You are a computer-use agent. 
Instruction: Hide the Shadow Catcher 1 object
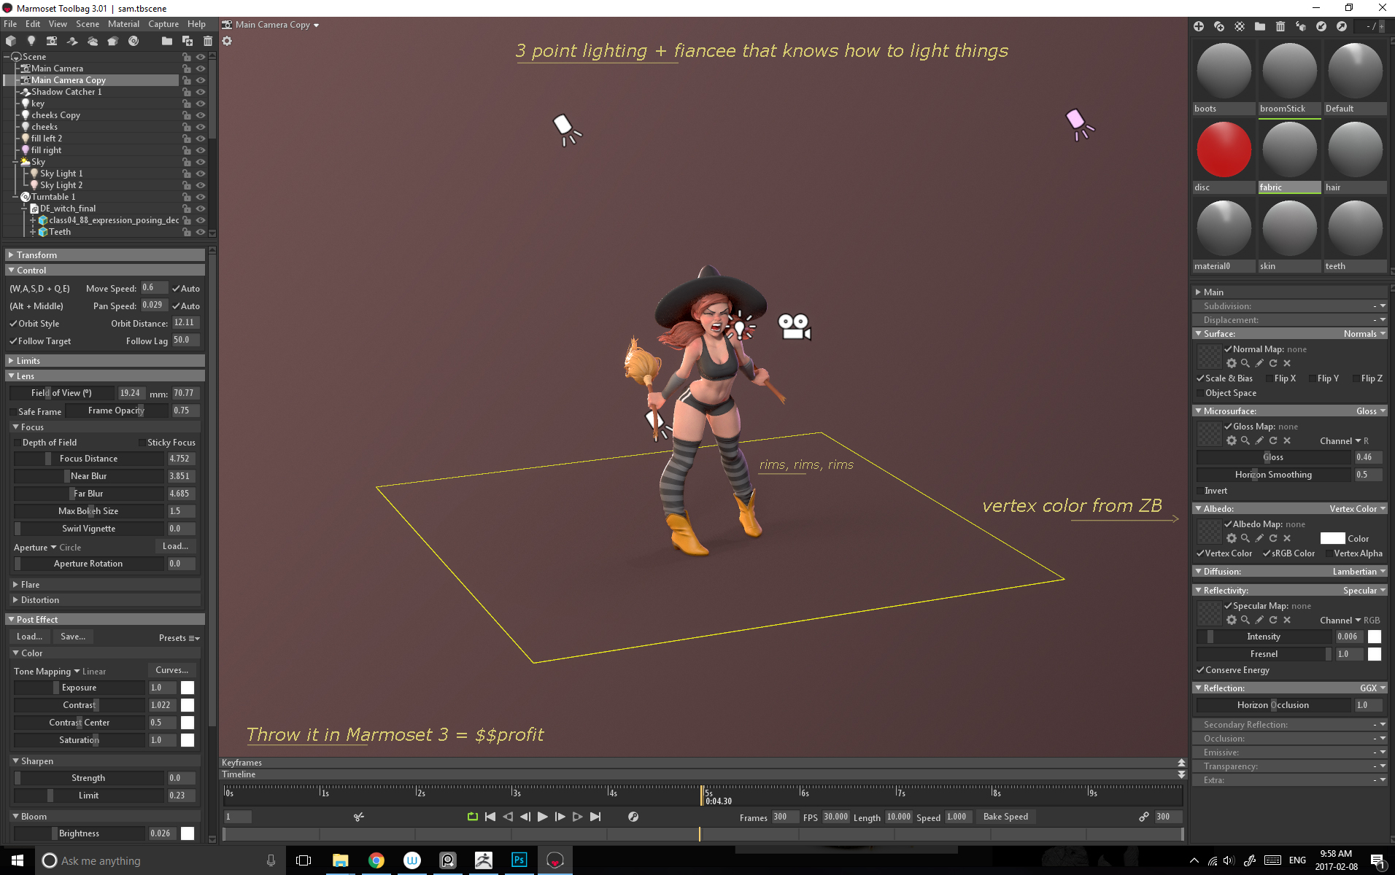[201, 92]
